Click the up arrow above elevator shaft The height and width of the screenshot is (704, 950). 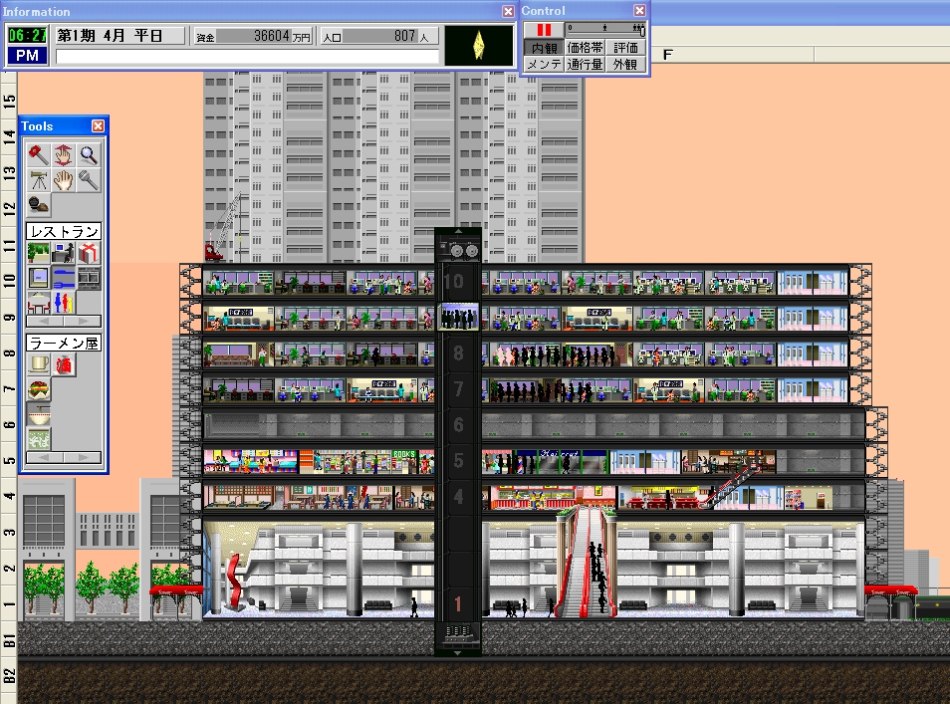458,231
